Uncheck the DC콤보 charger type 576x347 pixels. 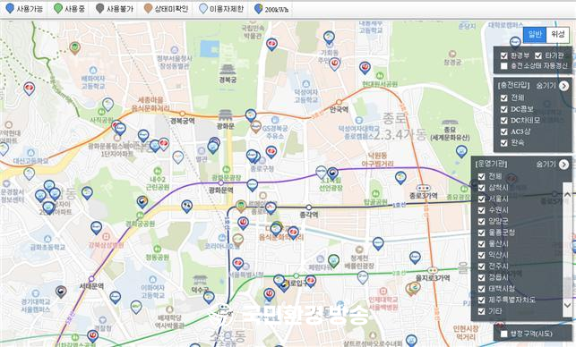[504, 109]
